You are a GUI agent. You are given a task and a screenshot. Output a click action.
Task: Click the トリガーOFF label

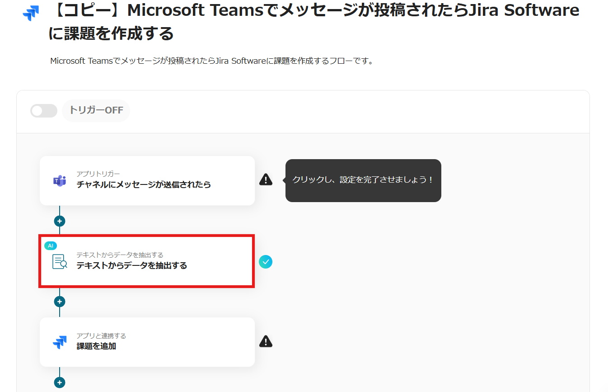point(96,111)
